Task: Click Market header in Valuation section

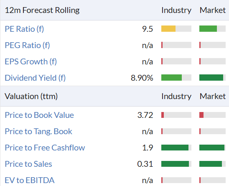Action: 213,96
